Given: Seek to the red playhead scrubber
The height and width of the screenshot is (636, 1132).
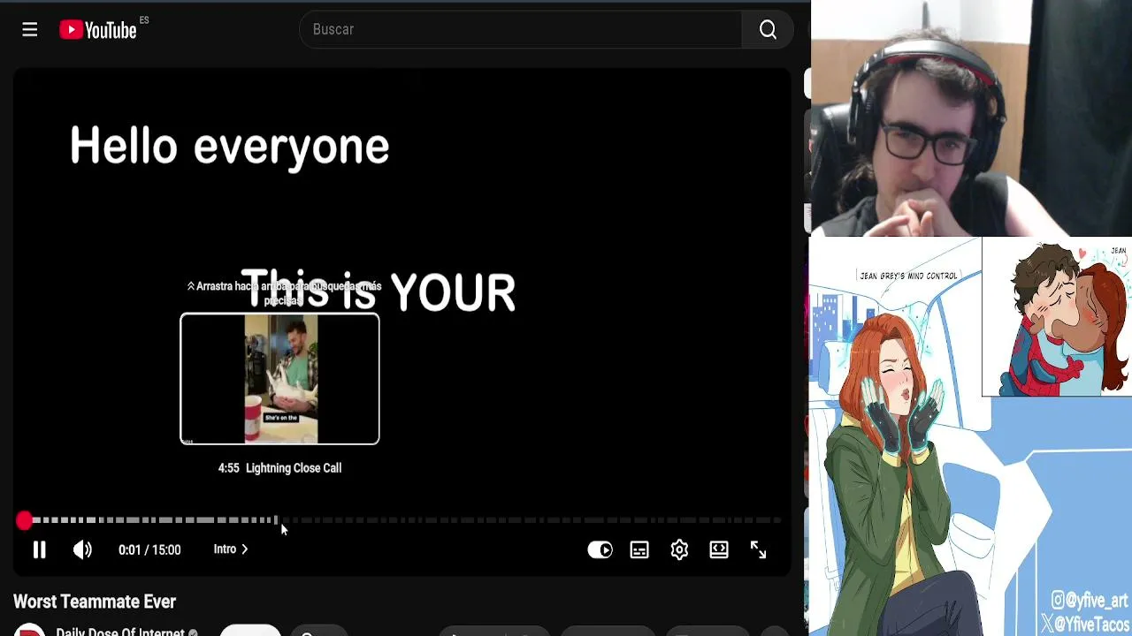Looking at the screenshot, I should pos(25,520).
